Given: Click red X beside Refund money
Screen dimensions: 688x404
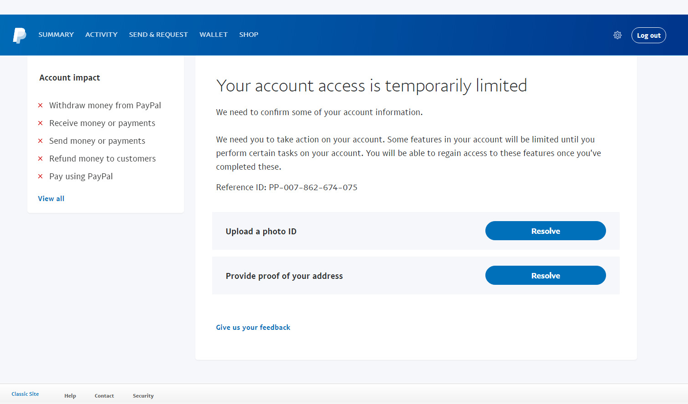Looking at the screenshot, I should [x=40, y=159].
